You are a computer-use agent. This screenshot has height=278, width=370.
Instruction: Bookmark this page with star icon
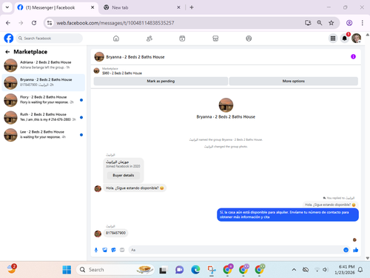pos(331,23)
